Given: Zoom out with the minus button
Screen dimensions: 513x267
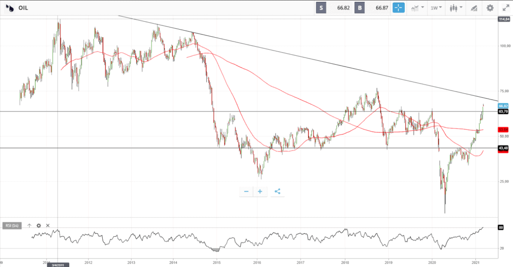Looking at the screenshot, I should 246,192.
